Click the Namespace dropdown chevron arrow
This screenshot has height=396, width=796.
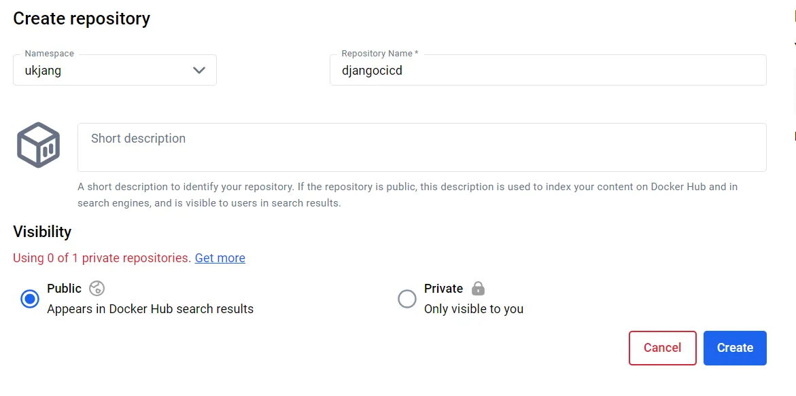(199, 70)
